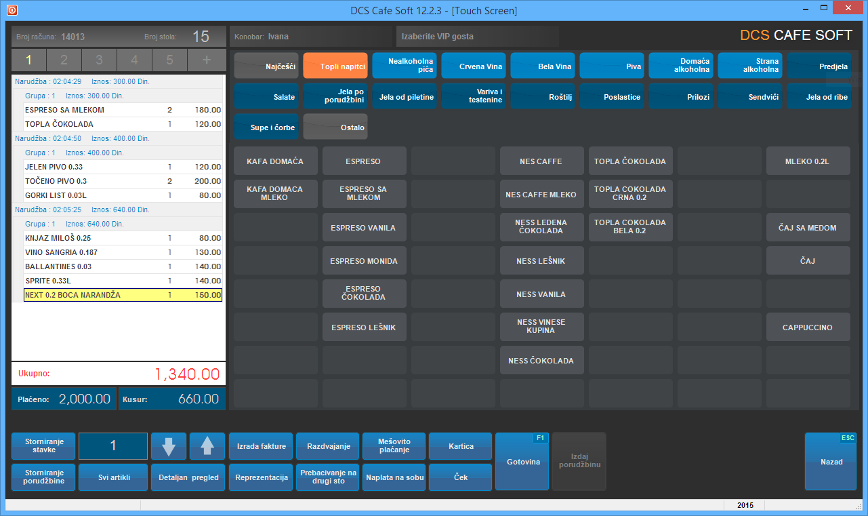Open Detaljan pregled view

coord(188,477)
